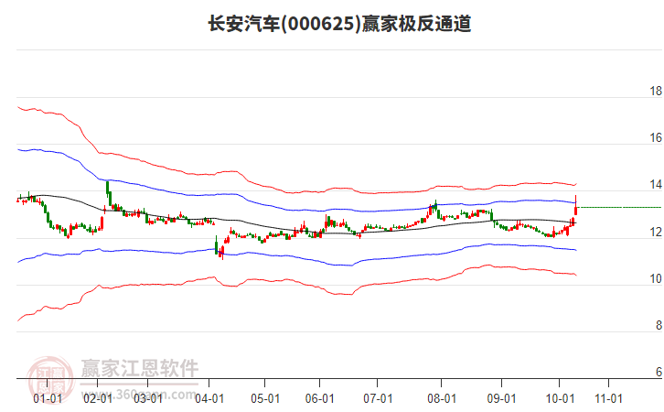Screen dimensions: 664x412
Task: Click the 03-01 date axis label
Action: 148,398
